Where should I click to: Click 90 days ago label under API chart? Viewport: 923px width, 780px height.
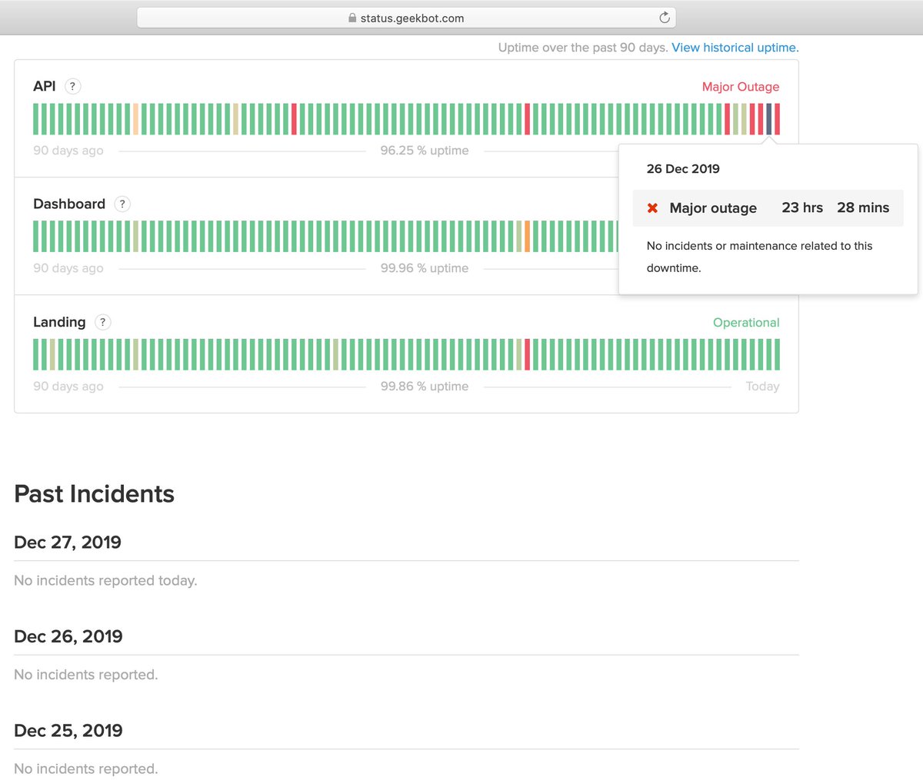tap(68, 151)
